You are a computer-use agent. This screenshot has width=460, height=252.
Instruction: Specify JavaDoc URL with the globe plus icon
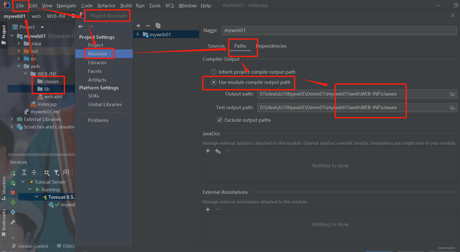pos(218,151)
